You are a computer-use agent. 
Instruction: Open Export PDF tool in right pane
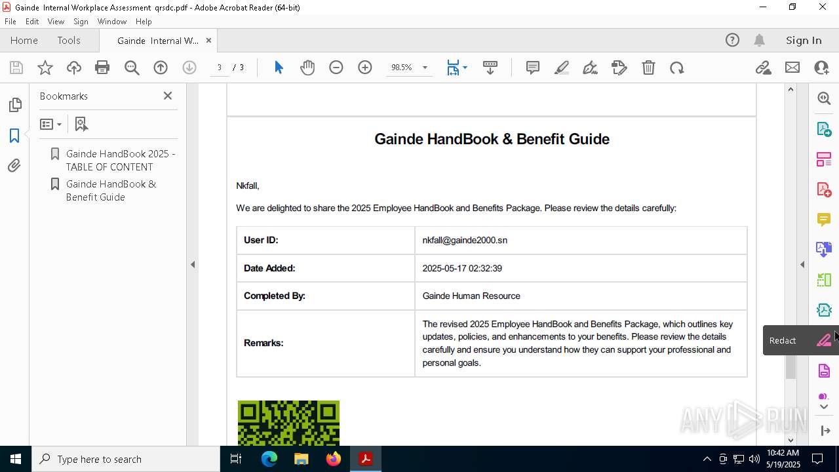[x=824, y=128]
